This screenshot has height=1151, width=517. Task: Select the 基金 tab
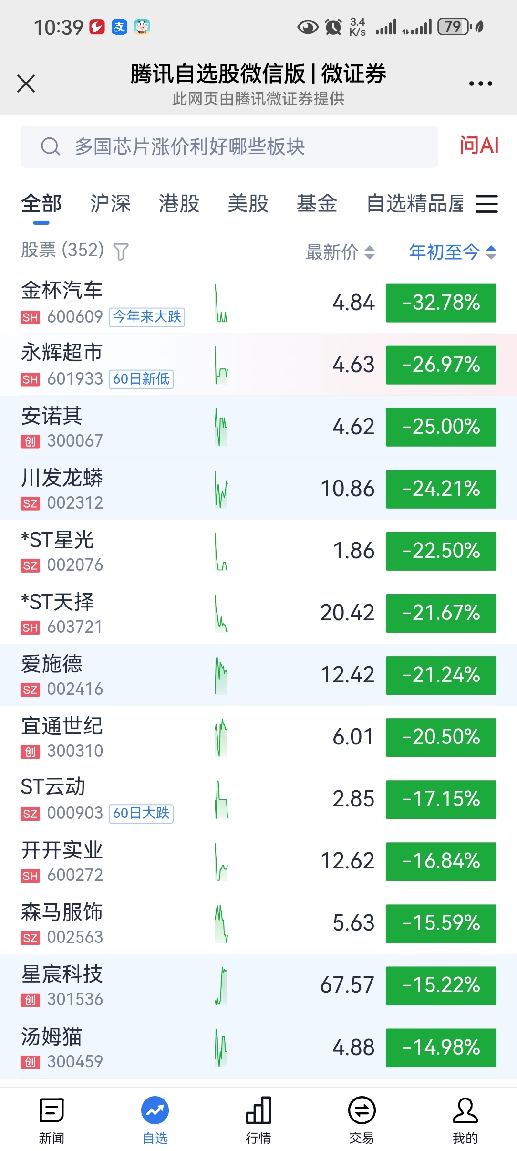tap(317, 204)
